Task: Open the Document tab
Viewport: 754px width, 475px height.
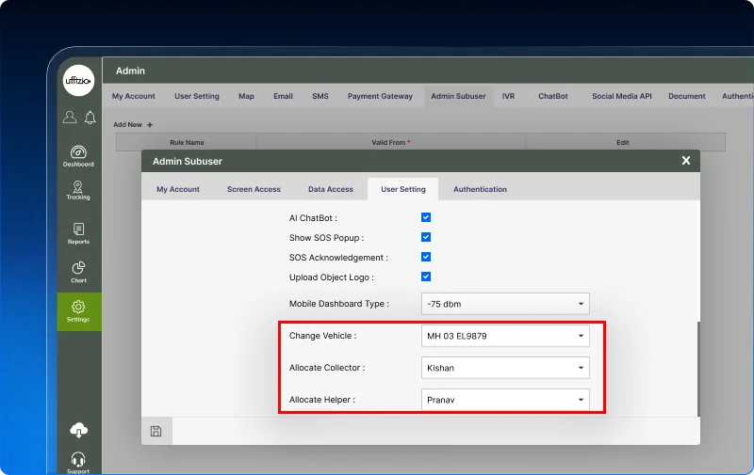Action: [x=687, y=96]
